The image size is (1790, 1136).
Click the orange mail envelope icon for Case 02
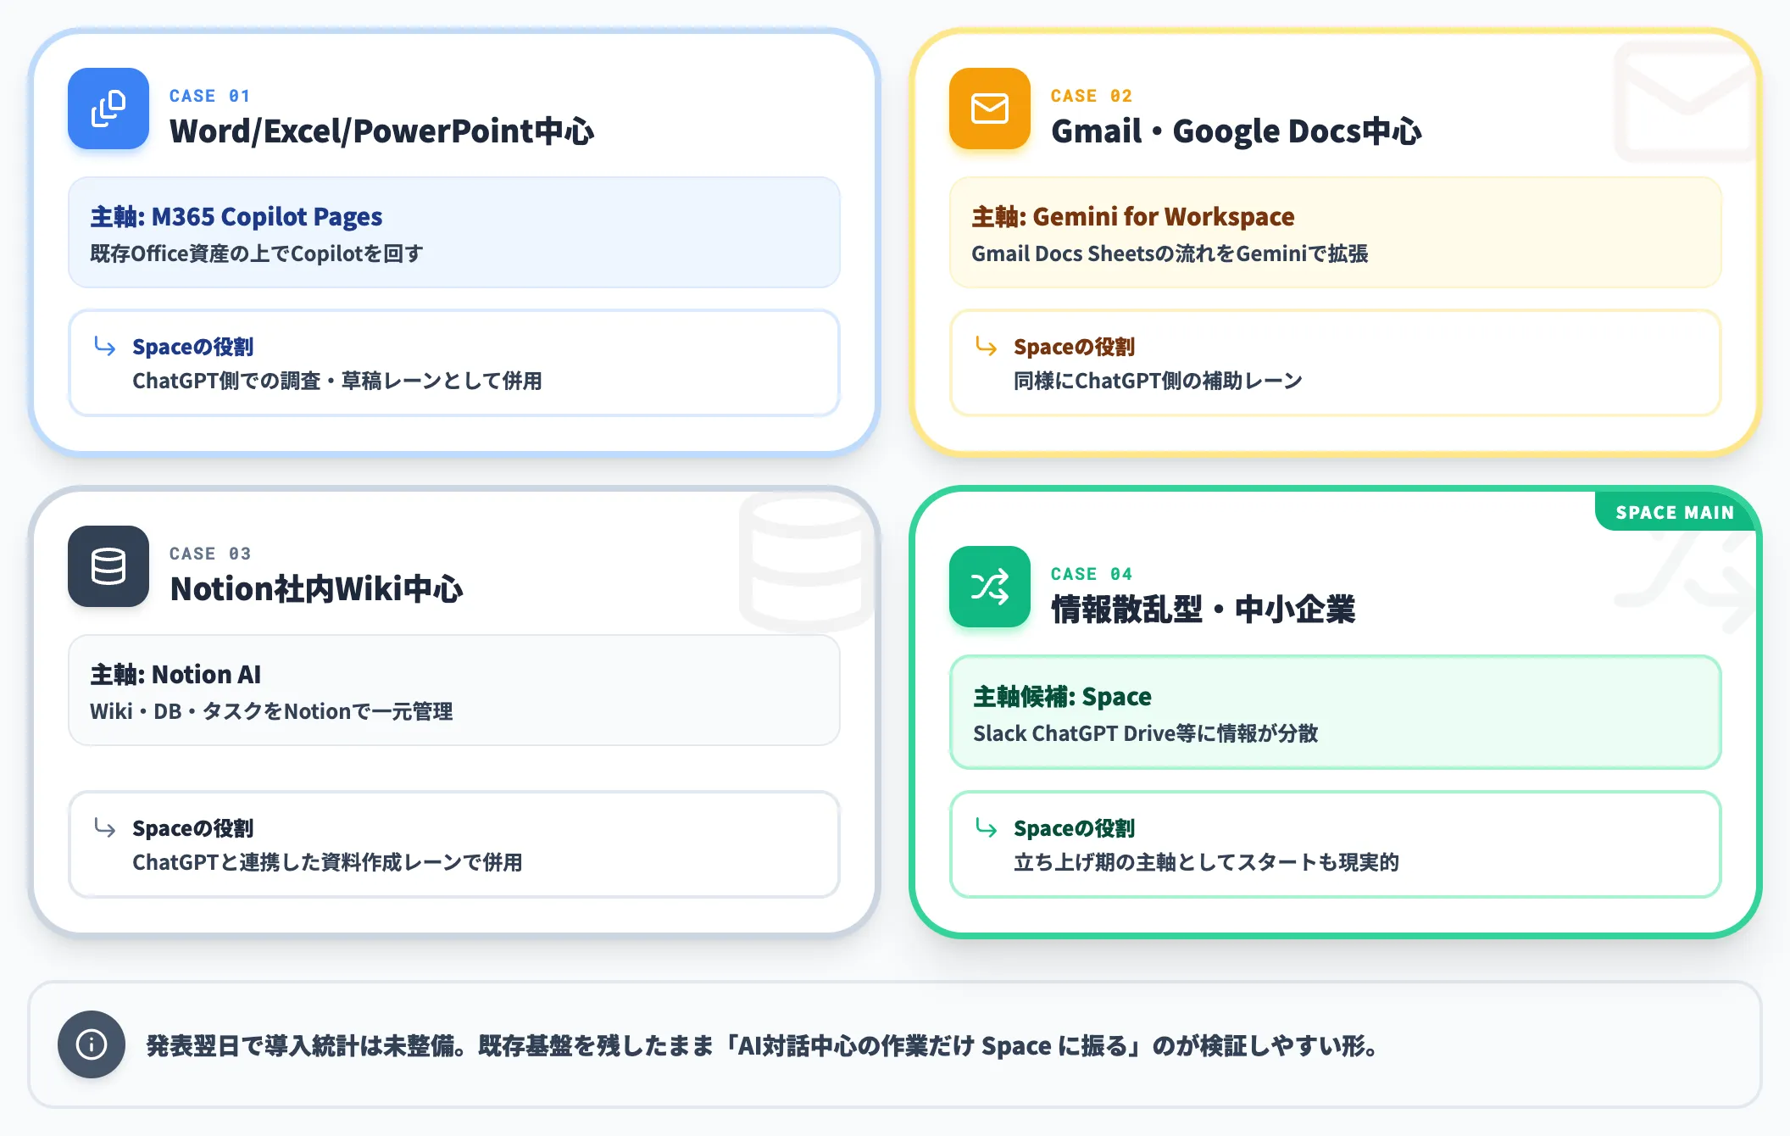point(990,109)
